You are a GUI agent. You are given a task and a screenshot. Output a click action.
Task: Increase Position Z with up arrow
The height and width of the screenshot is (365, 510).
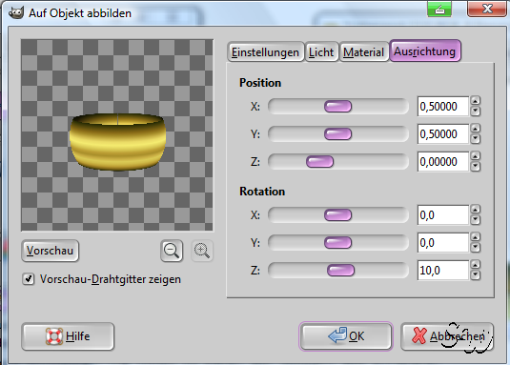click(475, 156)
